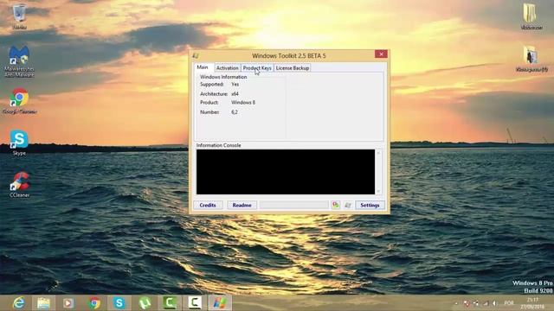The width and height of the screenshot is (554, 311).
Task: Open Skype from the taskbar
Action: [119, 303]
